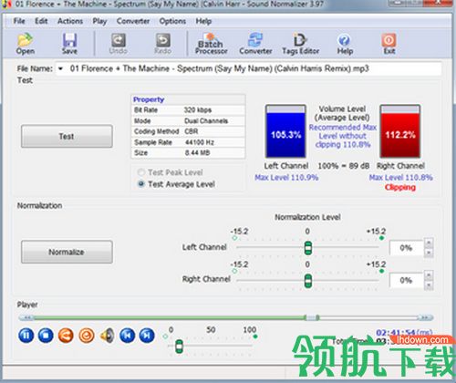Click the Help toolbar icon
This screenshot has height=383, width=456.
pyautogui.click(x=345, y=44)
